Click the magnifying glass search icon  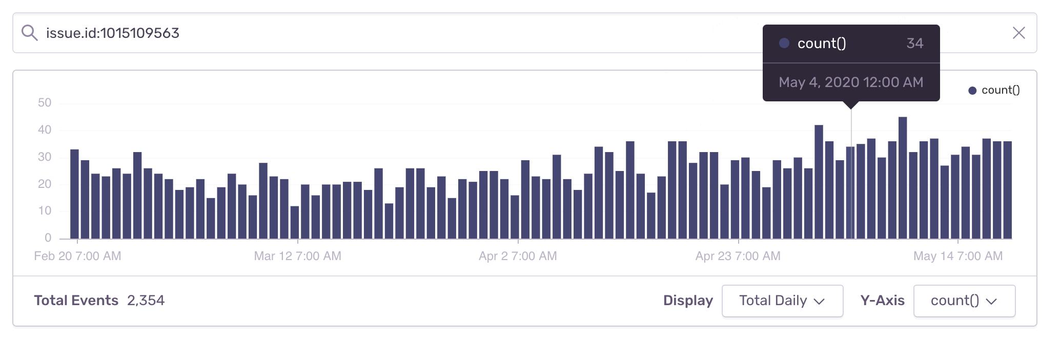point(30,32)
